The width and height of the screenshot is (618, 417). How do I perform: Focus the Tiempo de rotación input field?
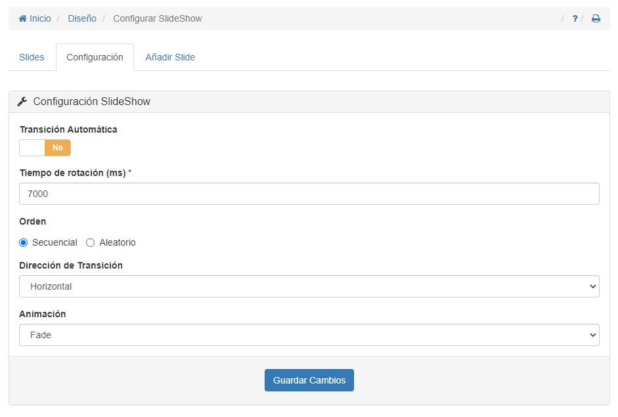coord(309,193)
